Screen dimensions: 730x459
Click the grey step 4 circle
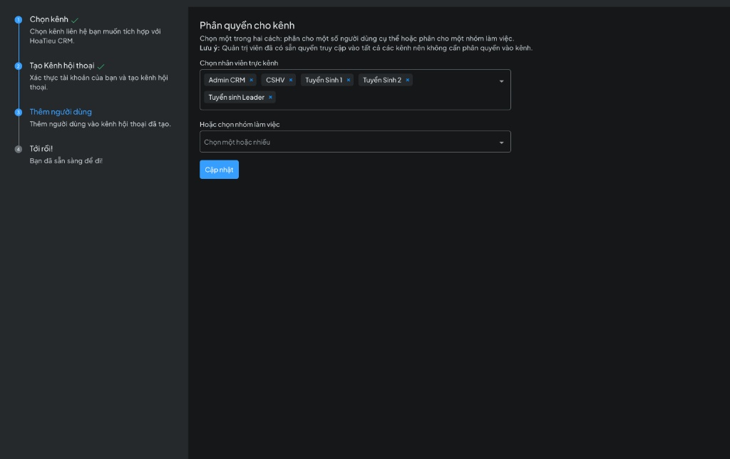pos(19,149)
